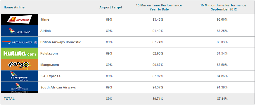Screen dimensions: 256x105
Task: Click the Airlink logo image
Action: click(x=19, y=31)
